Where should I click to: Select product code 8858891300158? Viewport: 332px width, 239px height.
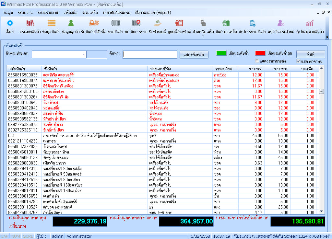[x=23, y=91]
